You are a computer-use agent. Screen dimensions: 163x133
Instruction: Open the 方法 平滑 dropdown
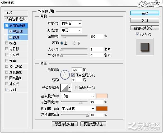click(71, 30)
